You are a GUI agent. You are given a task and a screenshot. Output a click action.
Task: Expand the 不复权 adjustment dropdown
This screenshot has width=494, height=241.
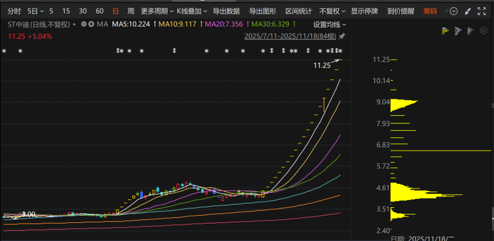[x=331, y=11]
